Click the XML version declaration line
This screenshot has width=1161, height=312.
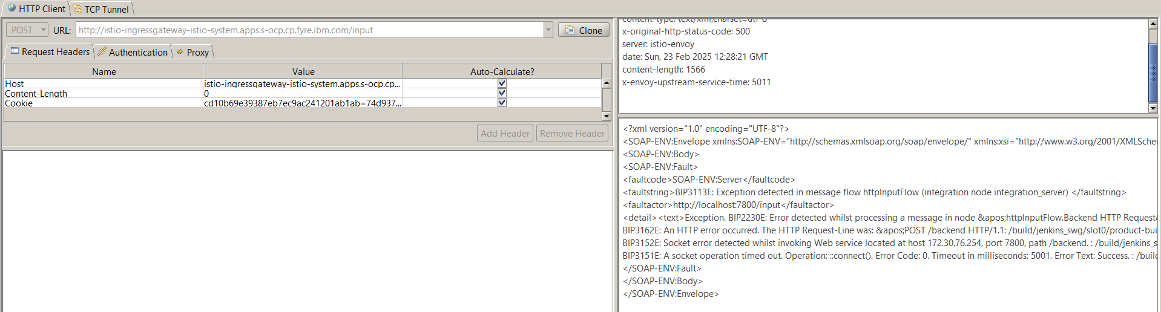pos(706,129)
